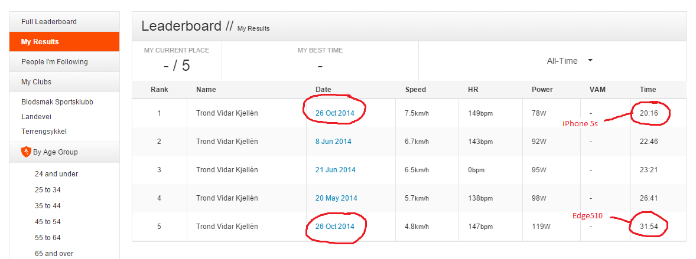The height and width of the screenshot is (259, 696).
Task: Choose the Blodsmak Sportsklubb club
Action: click(x=57, y=102)
